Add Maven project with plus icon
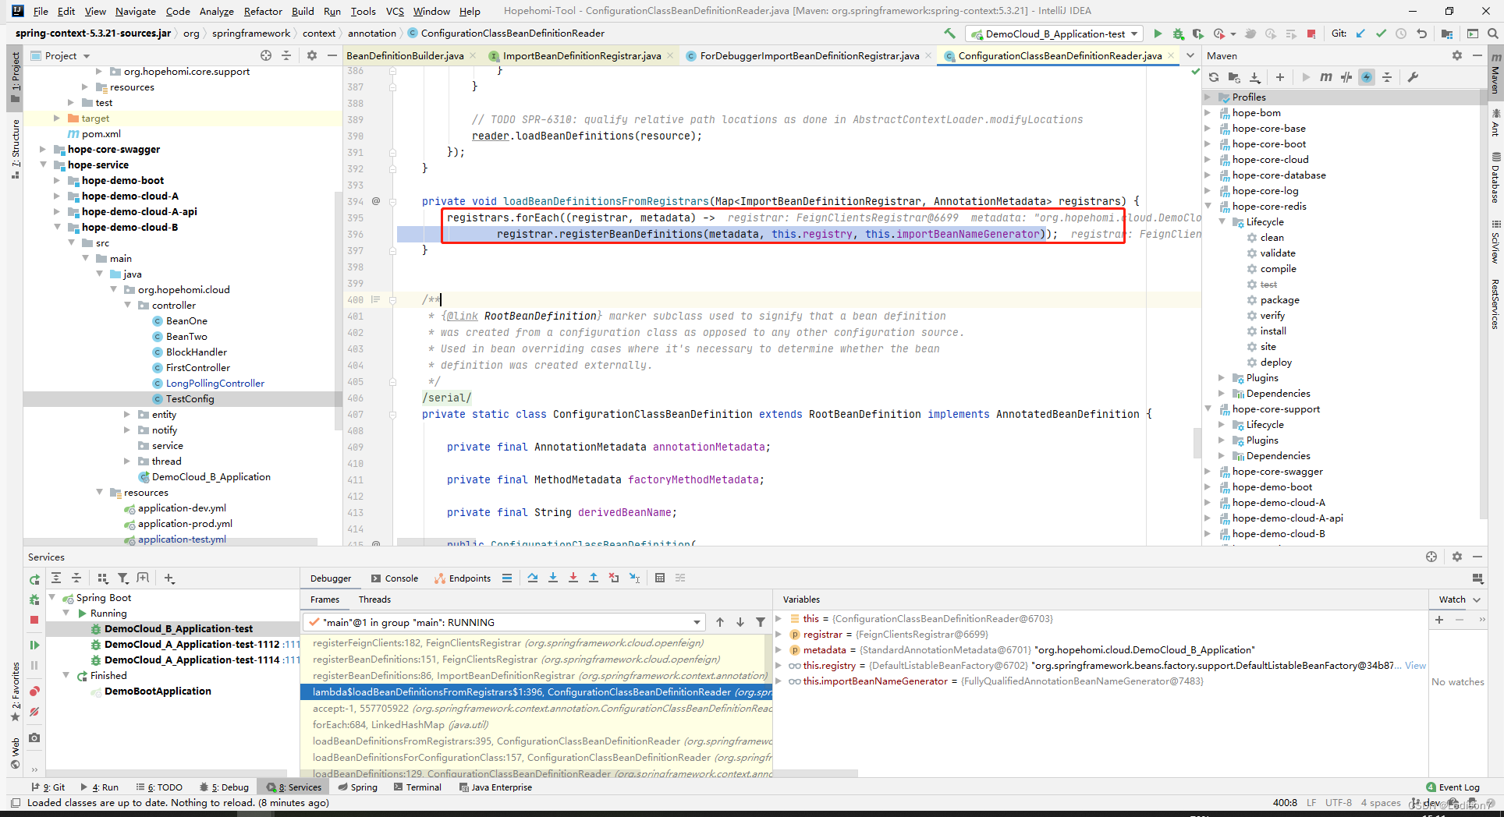 (x=1280, y=77)
